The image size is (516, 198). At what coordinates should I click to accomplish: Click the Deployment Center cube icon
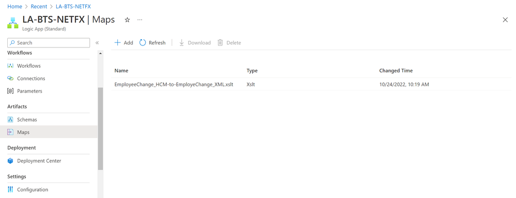pyautogui.click(x=10, y=161)
